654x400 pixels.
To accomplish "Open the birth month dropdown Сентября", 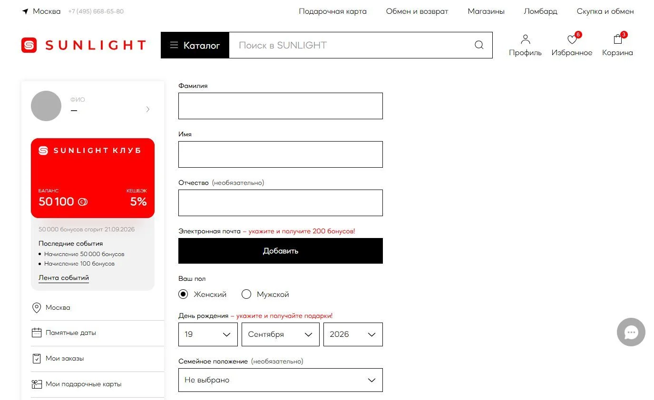I will [281, 334].
